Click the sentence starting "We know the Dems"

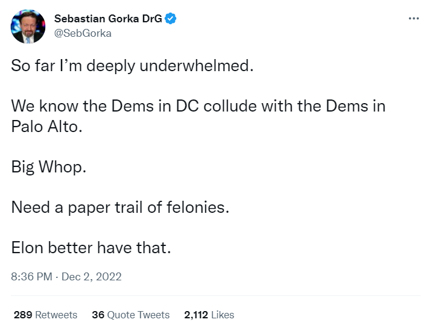(x=198, y=106)
